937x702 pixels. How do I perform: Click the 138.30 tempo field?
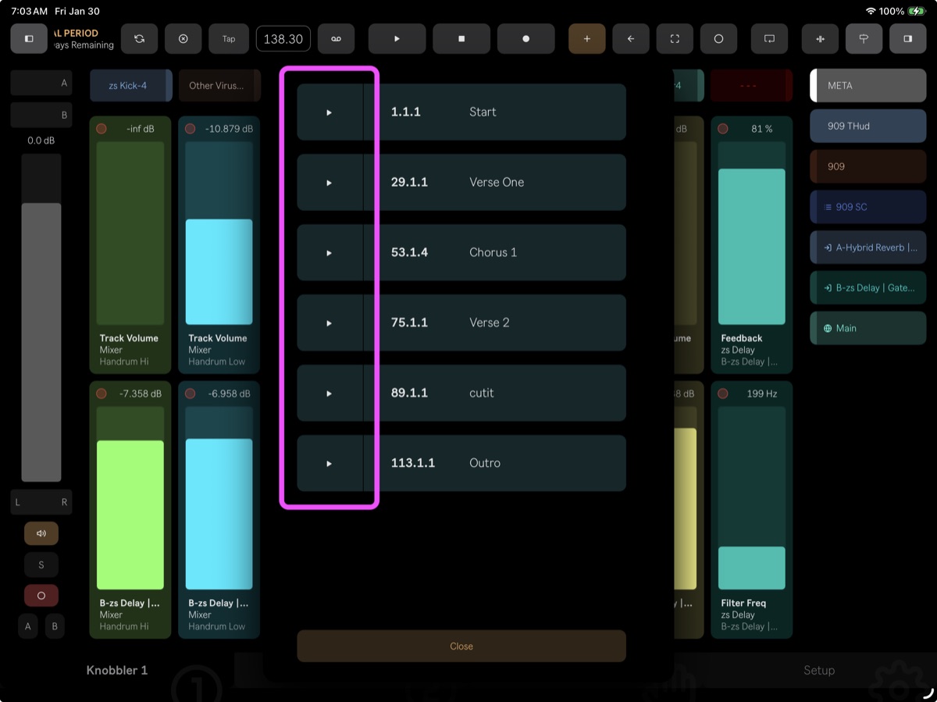pyautogui.click(x=283, y=39)
